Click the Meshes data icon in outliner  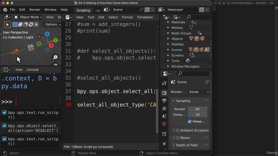tap(191, 28)
